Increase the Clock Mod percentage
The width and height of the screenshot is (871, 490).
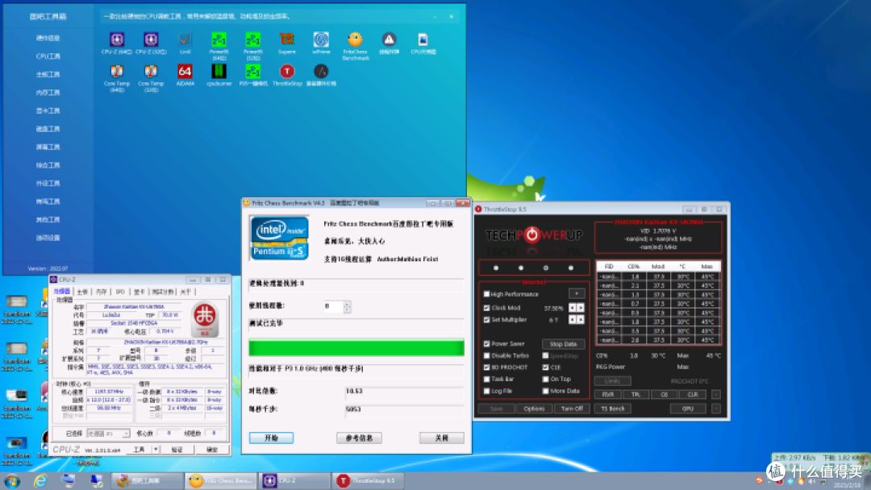click(x=581, y=308)
